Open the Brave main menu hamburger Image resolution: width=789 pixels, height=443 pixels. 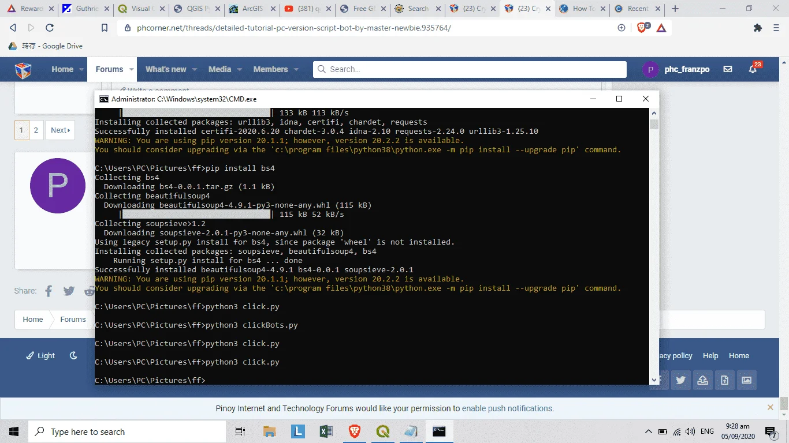tap(777, 28)
